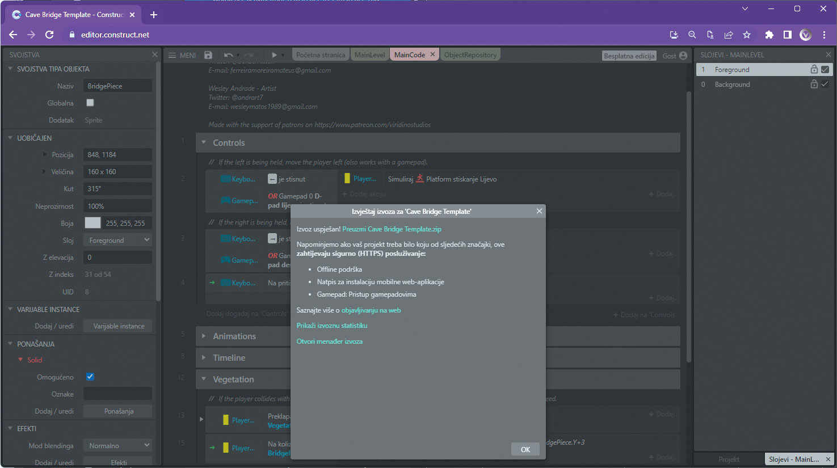
Task: Expand the Animations event group
Action: 204,336
